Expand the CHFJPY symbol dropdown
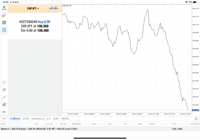The image size is (200, 140). click(x=33, y=8)
